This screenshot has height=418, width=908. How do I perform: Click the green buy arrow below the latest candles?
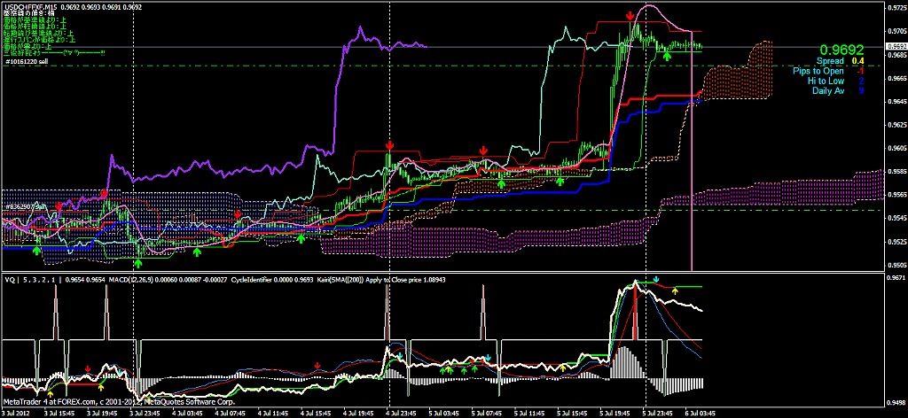coord(667,55)
